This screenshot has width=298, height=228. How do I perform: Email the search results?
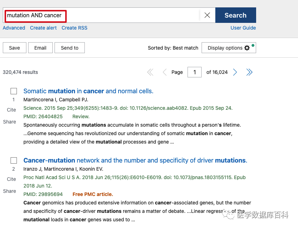point(40,48)
